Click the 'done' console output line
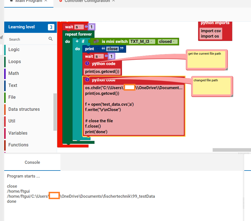Image resolution: width=251 pixels, height=221 pixels. 12,201
